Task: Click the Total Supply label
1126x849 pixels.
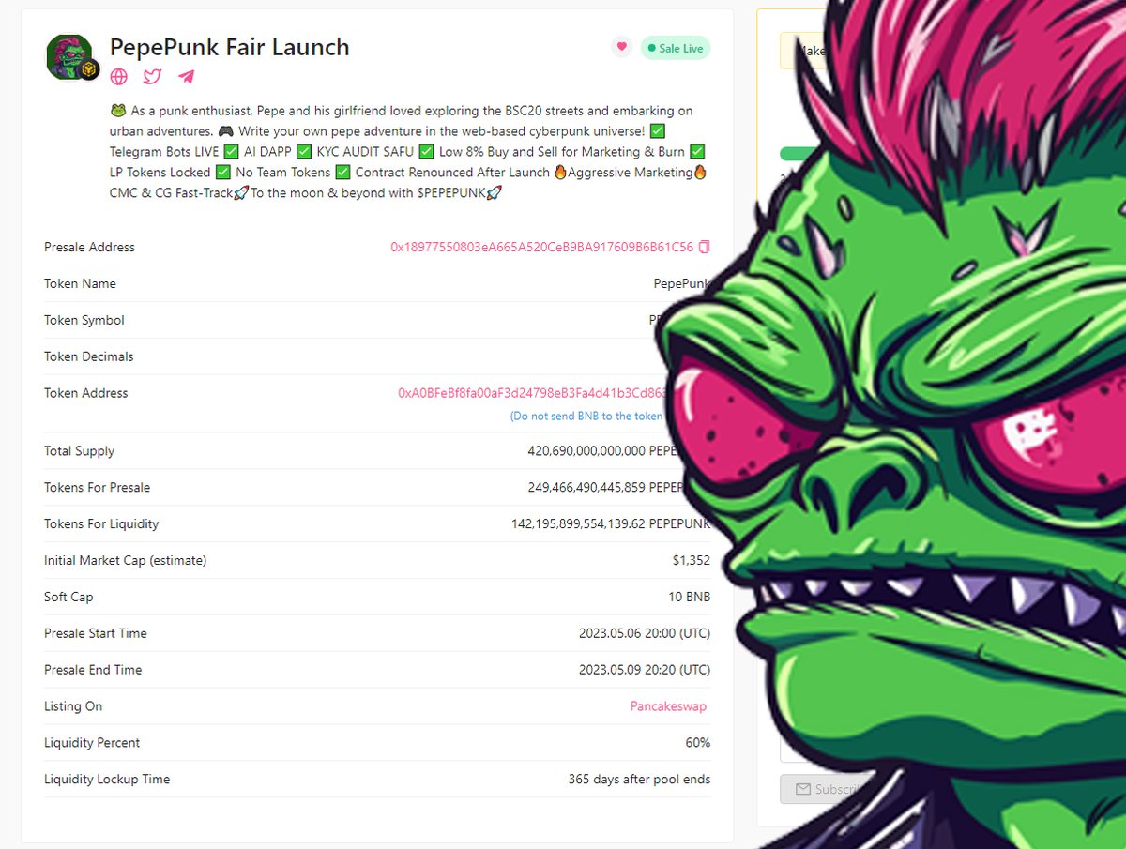Action: (79, 451)
